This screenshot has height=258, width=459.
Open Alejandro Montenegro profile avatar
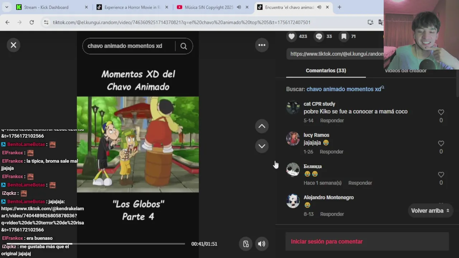click(x=293, y=201)
